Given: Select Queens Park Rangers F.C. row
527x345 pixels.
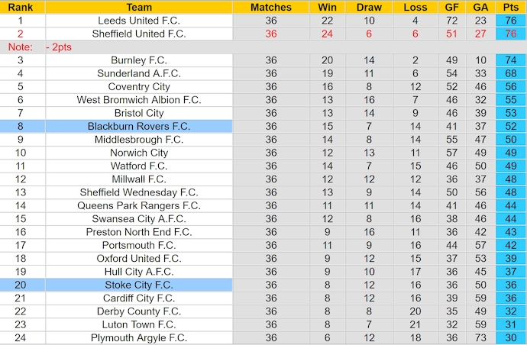Looking at the screenshot, I should click(139, 205).
